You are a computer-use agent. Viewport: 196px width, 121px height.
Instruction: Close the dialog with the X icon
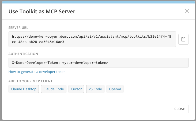pos(187,11)
